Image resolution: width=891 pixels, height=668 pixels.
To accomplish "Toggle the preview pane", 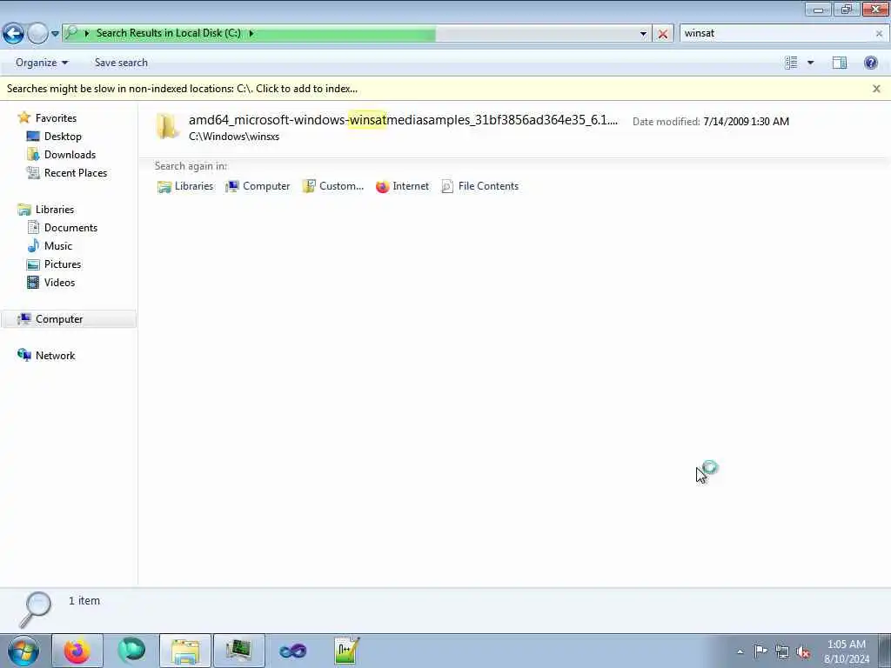I will [x=840, y=63].
